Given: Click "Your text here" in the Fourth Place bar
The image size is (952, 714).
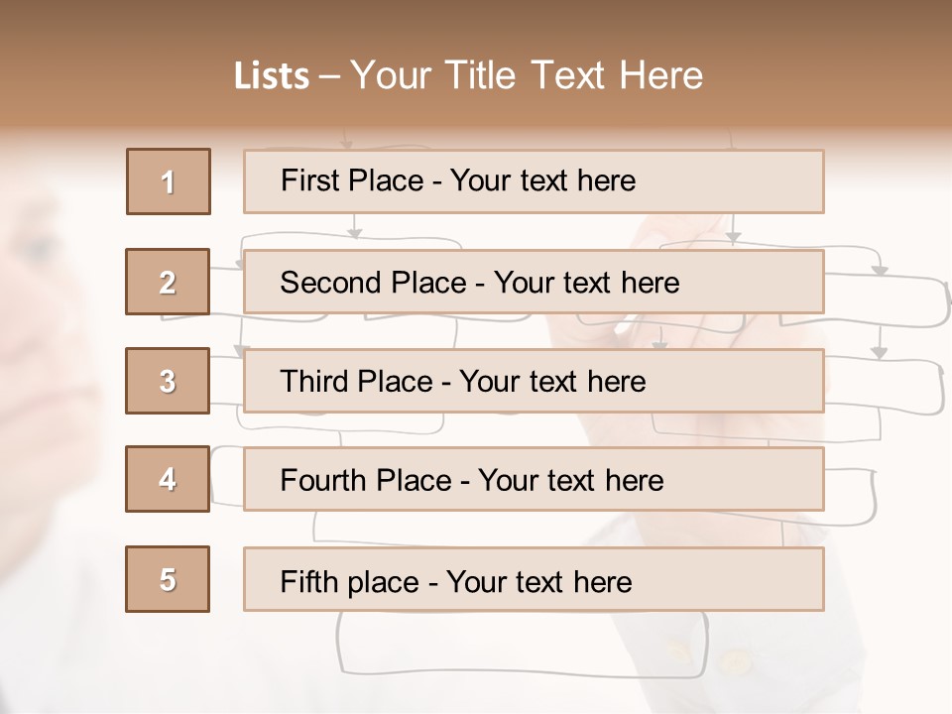Looking at the screenshot, I should [x=571, y=480].
